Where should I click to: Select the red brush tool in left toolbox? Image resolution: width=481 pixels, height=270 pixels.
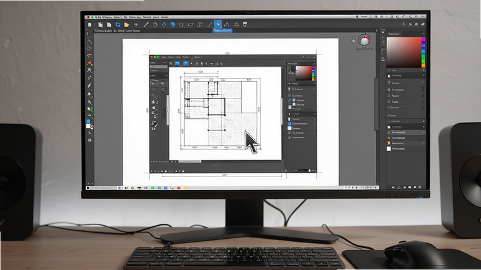89,63
